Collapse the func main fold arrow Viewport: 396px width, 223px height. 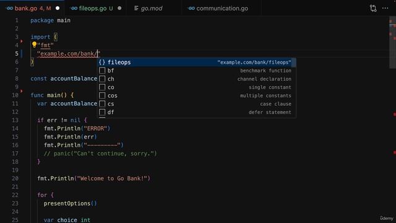point(22,91)
